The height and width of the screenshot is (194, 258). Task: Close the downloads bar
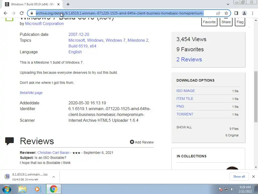[253, 177]
